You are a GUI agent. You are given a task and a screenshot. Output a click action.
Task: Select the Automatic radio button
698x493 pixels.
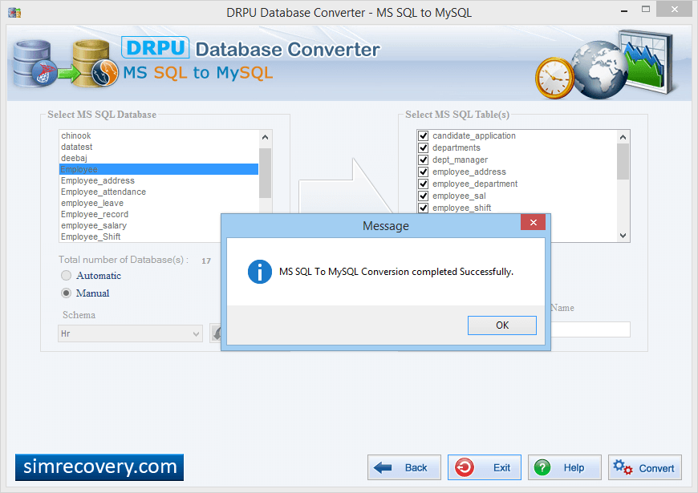pyautogui.click(x=66, y=276)
